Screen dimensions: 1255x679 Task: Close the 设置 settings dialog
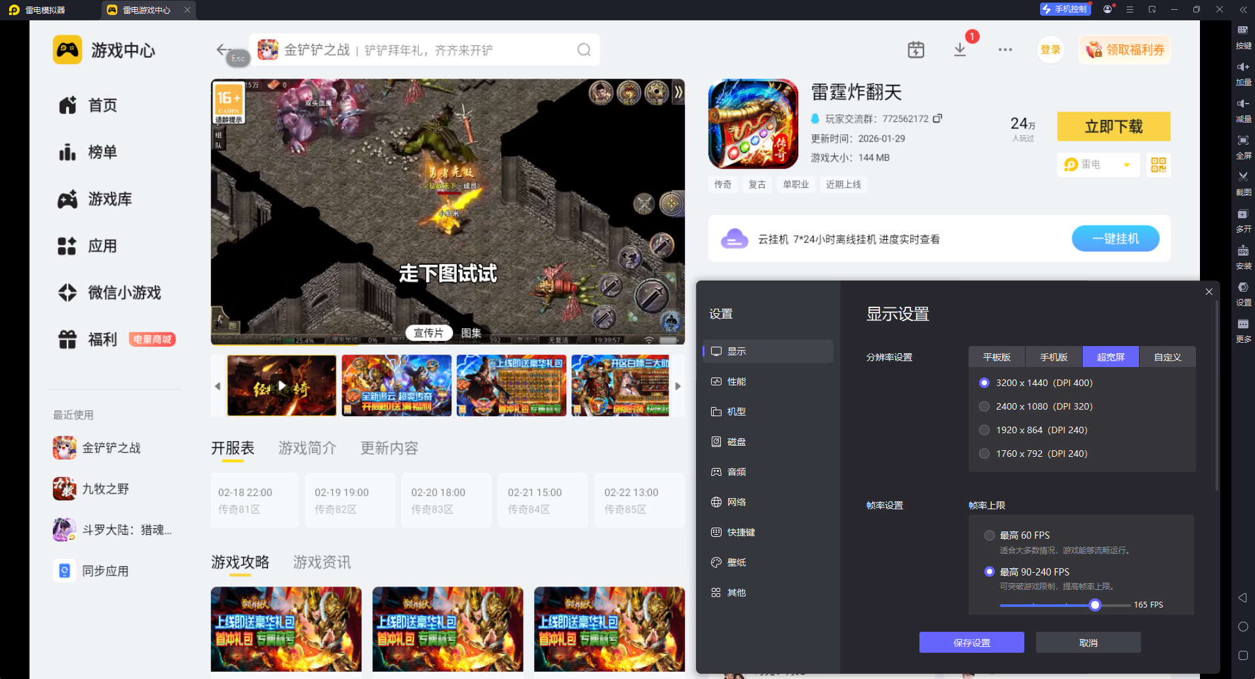[1209, 292]
